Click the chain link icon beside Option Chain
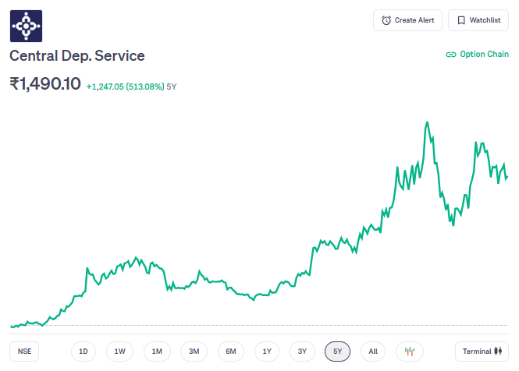The height and width of the screenshot is (371, 519). (x=450, y=55)
